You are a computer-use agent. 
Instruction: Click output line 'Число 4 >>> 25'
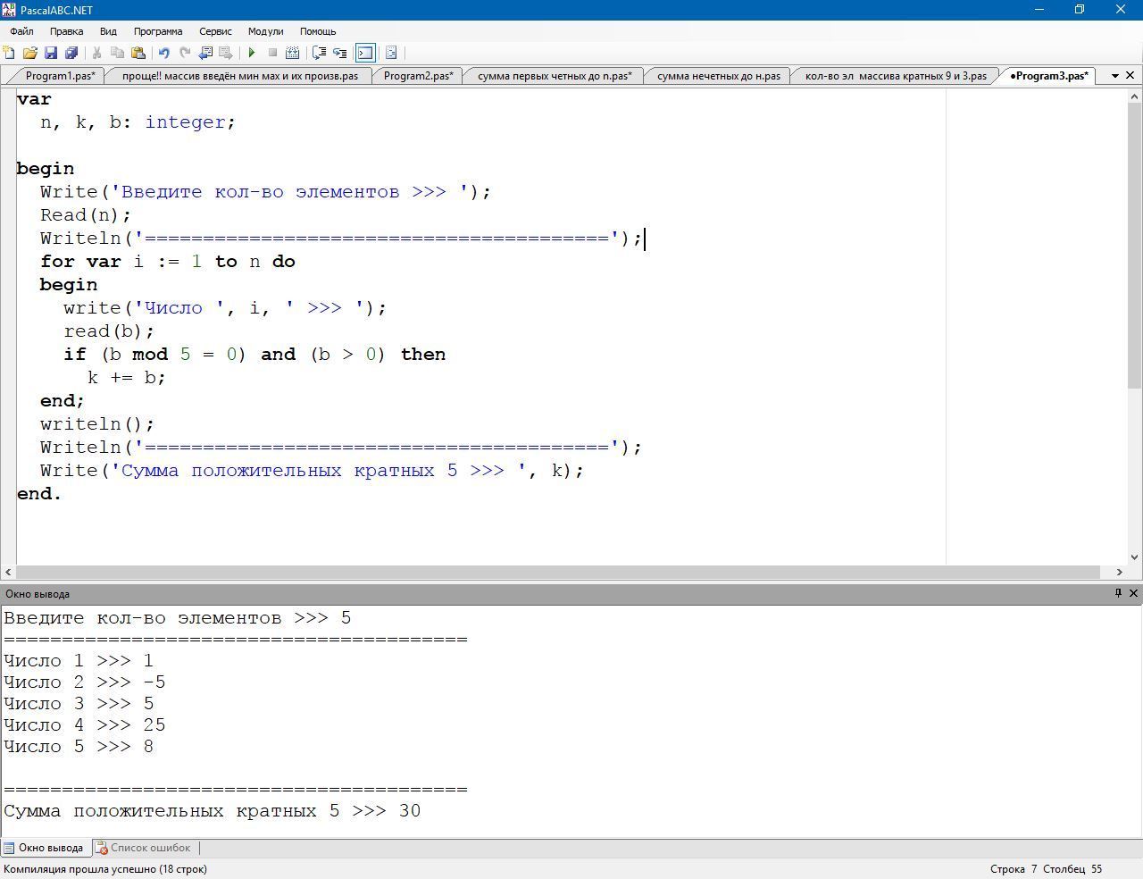pyautogui.click(x=85, y=725)
